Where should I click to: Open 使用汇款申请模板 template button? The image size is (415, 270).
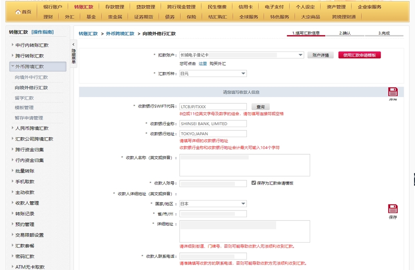tap(359, 55)
